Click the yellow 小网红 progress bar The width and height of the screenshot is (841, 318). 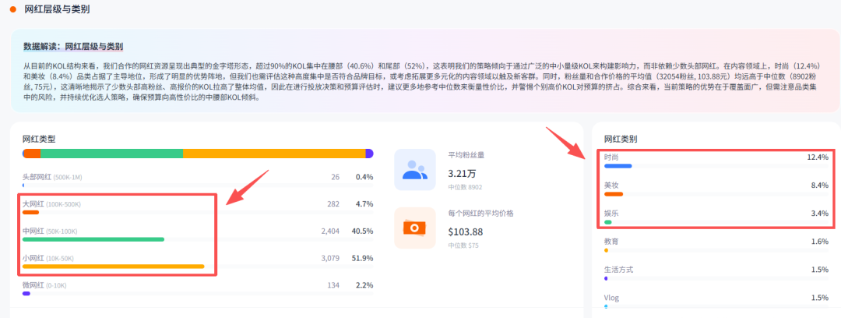tap(113, 266)
